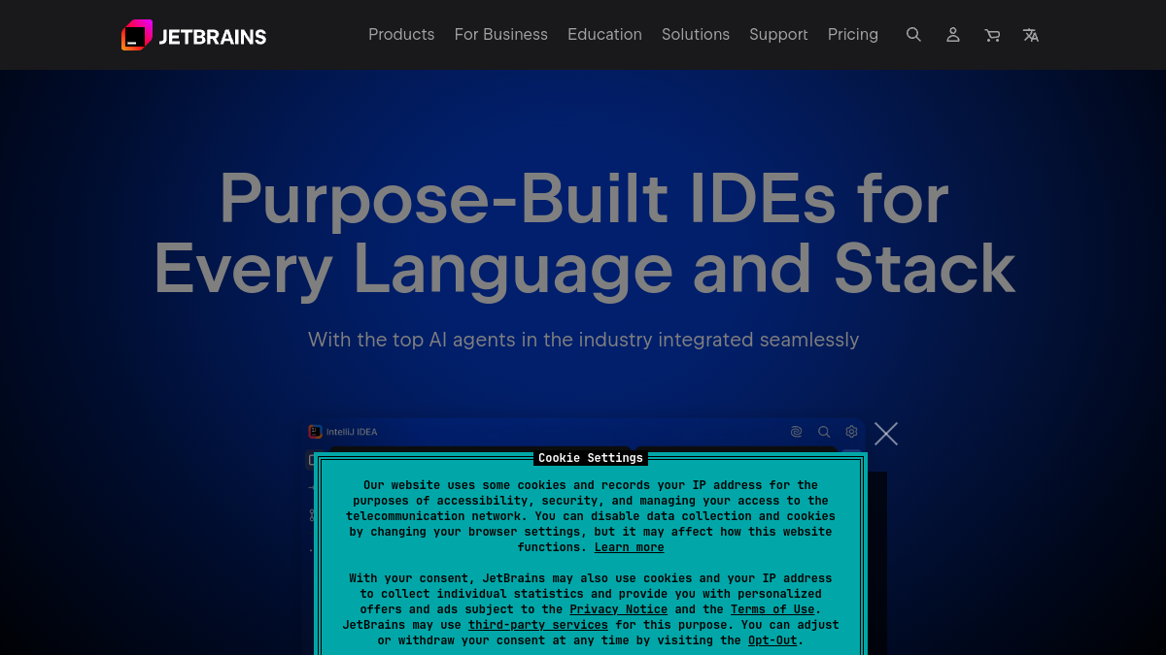The height and width of the screenshot is (655, 1166).
Task: Open the Products menu
Action: tap(401, 35)
